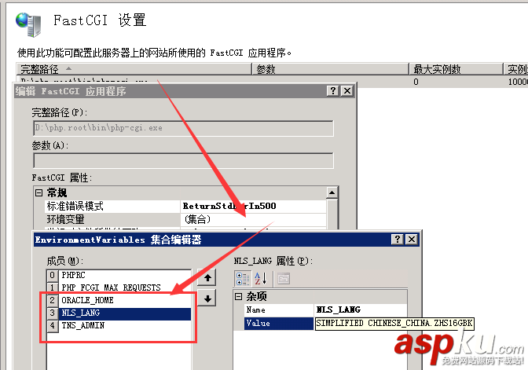Click the Name property value NLS_LANG
The height and width of the screenshot is (370, 528).
(x=361, y=310)
